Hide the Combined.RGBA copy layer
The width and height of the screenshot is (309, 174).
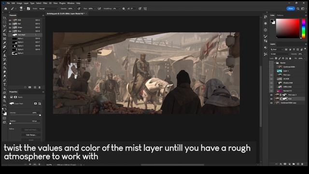271,103
